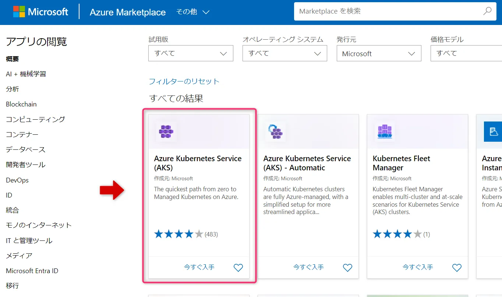Click the AKS - Automatic product icon
502x297 pixels.
(x=275, y=131)
